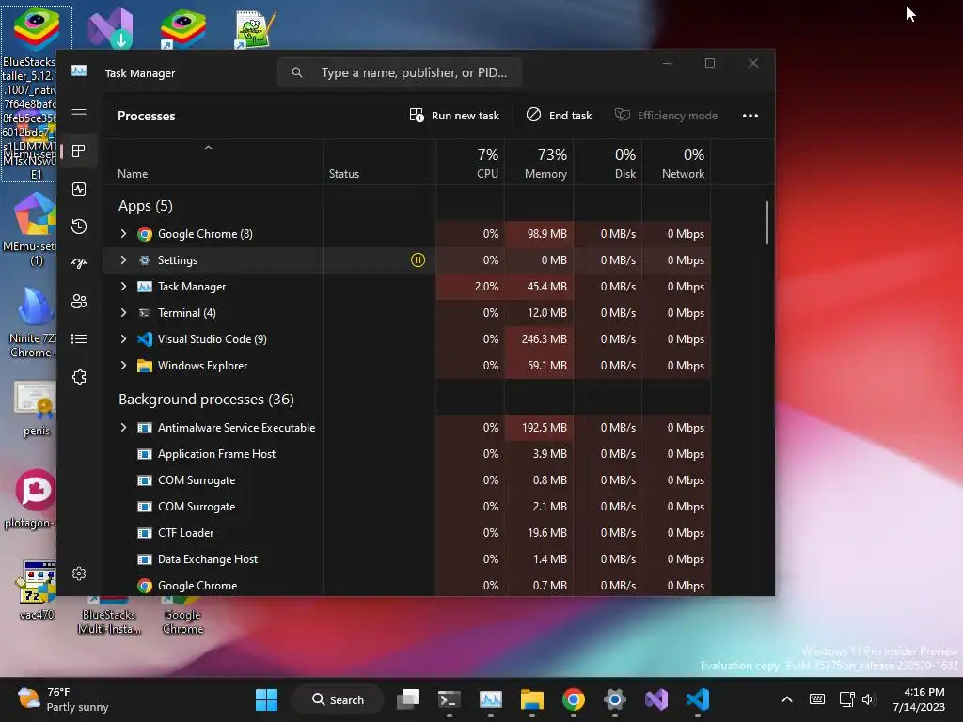Click the Google Chrome icon in Apps list

click(144, 234)
